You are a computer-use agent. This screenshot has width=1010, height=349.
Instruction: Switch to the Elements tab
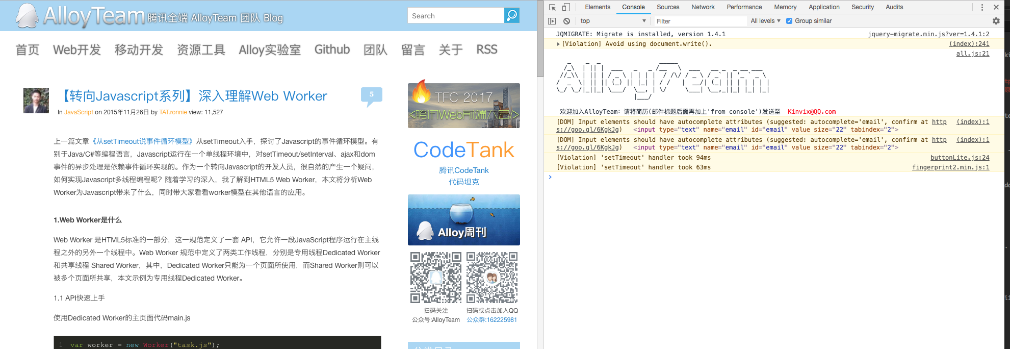click(x=598, y=7)
